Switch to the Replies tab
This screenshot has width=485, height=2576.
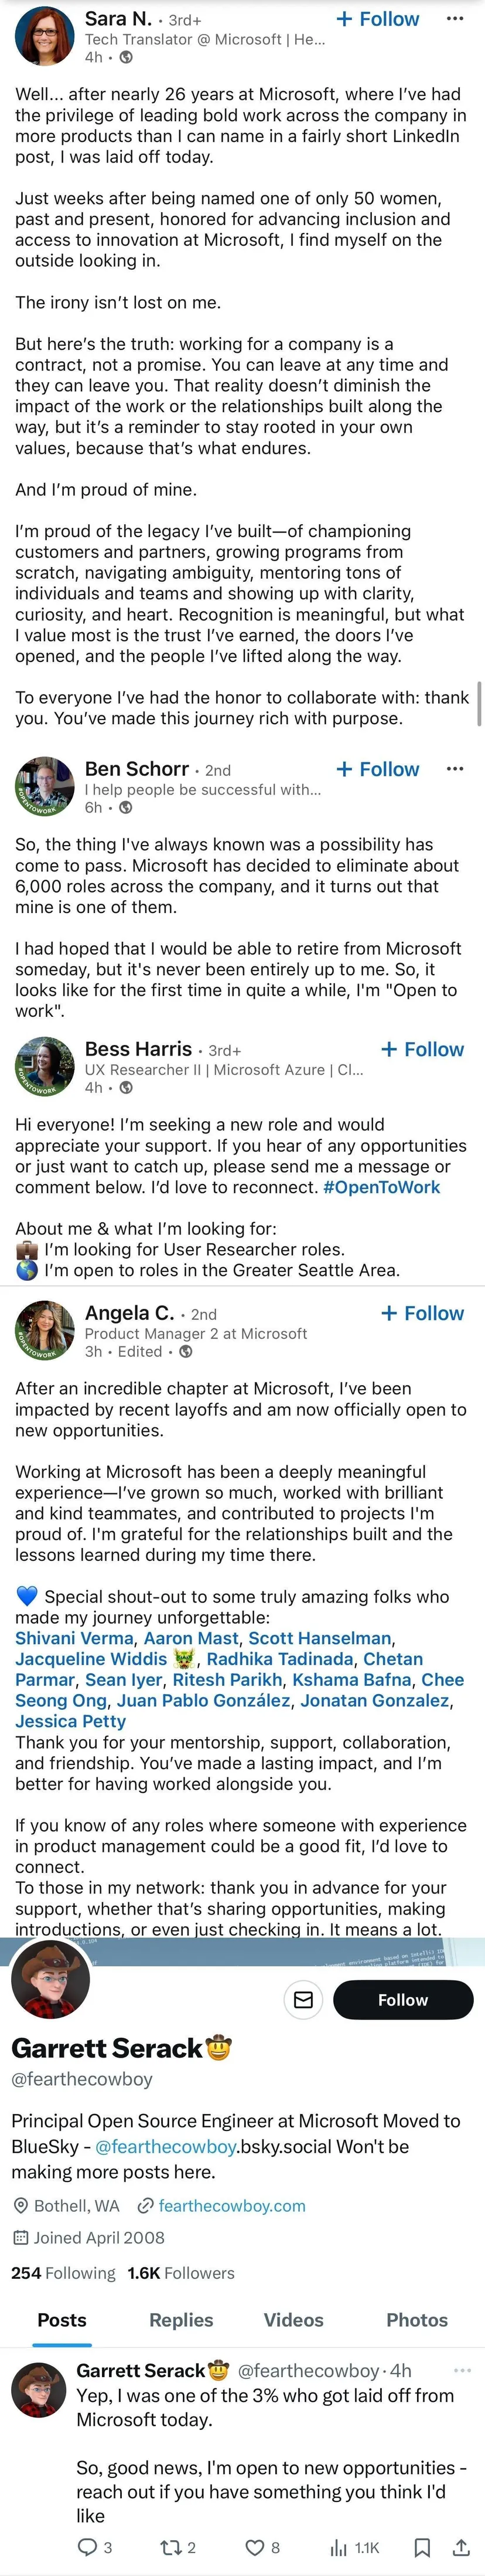180,2320
